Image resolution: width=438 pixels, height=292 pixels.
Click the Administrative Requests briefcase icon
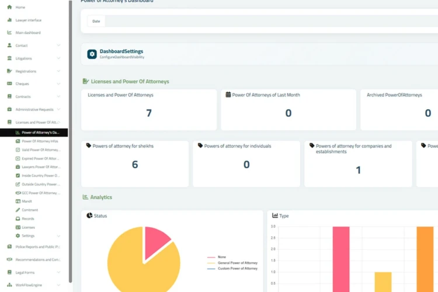click(9, 109)
